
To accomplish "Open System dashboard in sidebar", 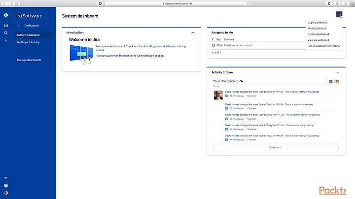I will tap(34, 35).
